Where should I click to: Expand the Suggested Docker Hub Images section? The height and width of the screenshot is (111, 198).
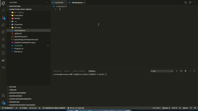click(x=29, y=105)
